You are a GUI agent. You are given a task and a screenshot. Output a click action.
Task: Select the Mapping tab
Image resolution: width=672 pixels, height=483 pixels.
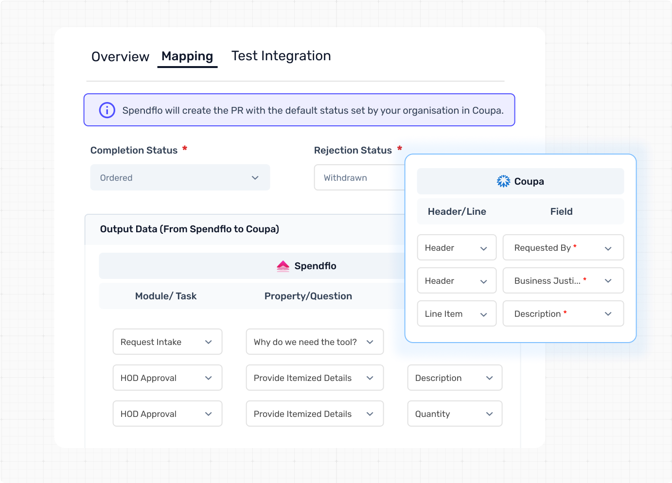(187, 56)
